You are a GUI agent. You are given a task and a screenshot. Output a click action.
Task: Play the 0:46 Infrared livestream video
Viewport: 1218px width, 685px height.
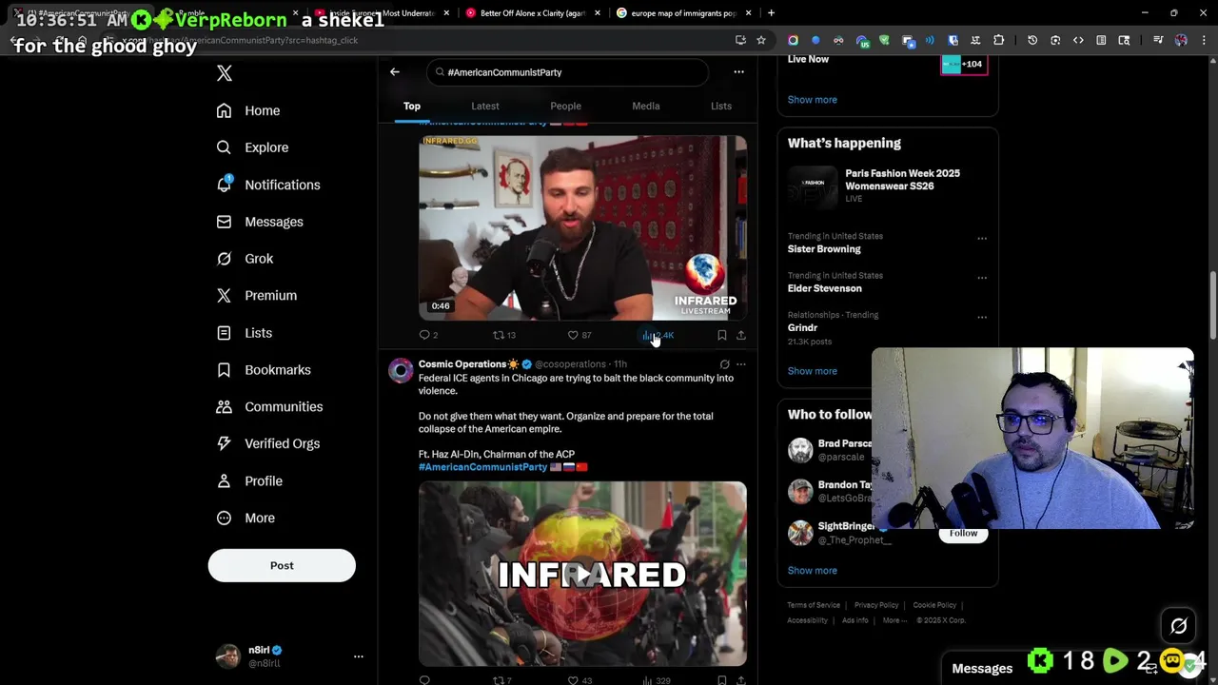pos(582,227)
